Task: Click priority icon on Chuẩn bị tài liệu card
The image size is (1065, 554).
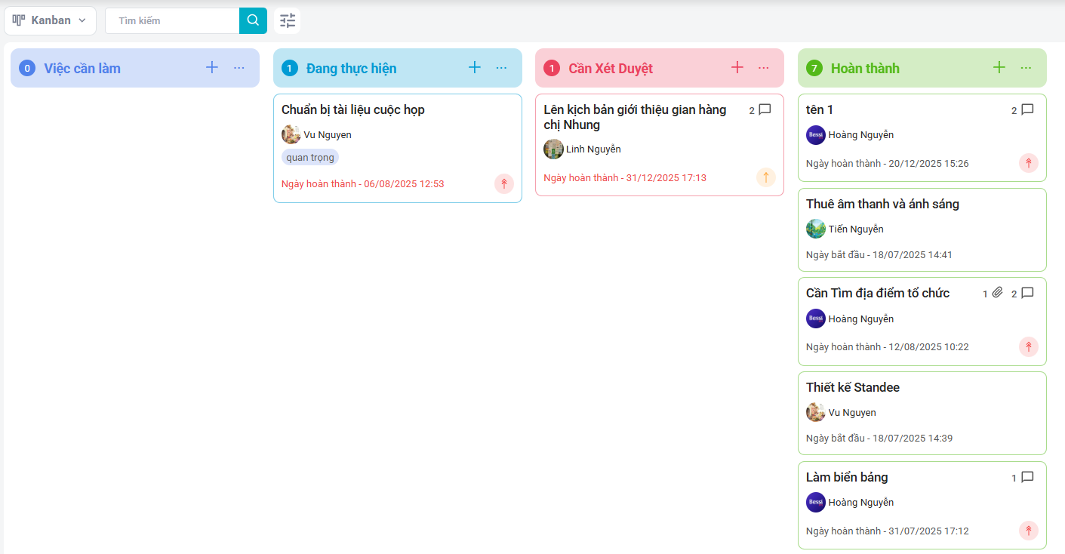Action: [x=504, y=183]
